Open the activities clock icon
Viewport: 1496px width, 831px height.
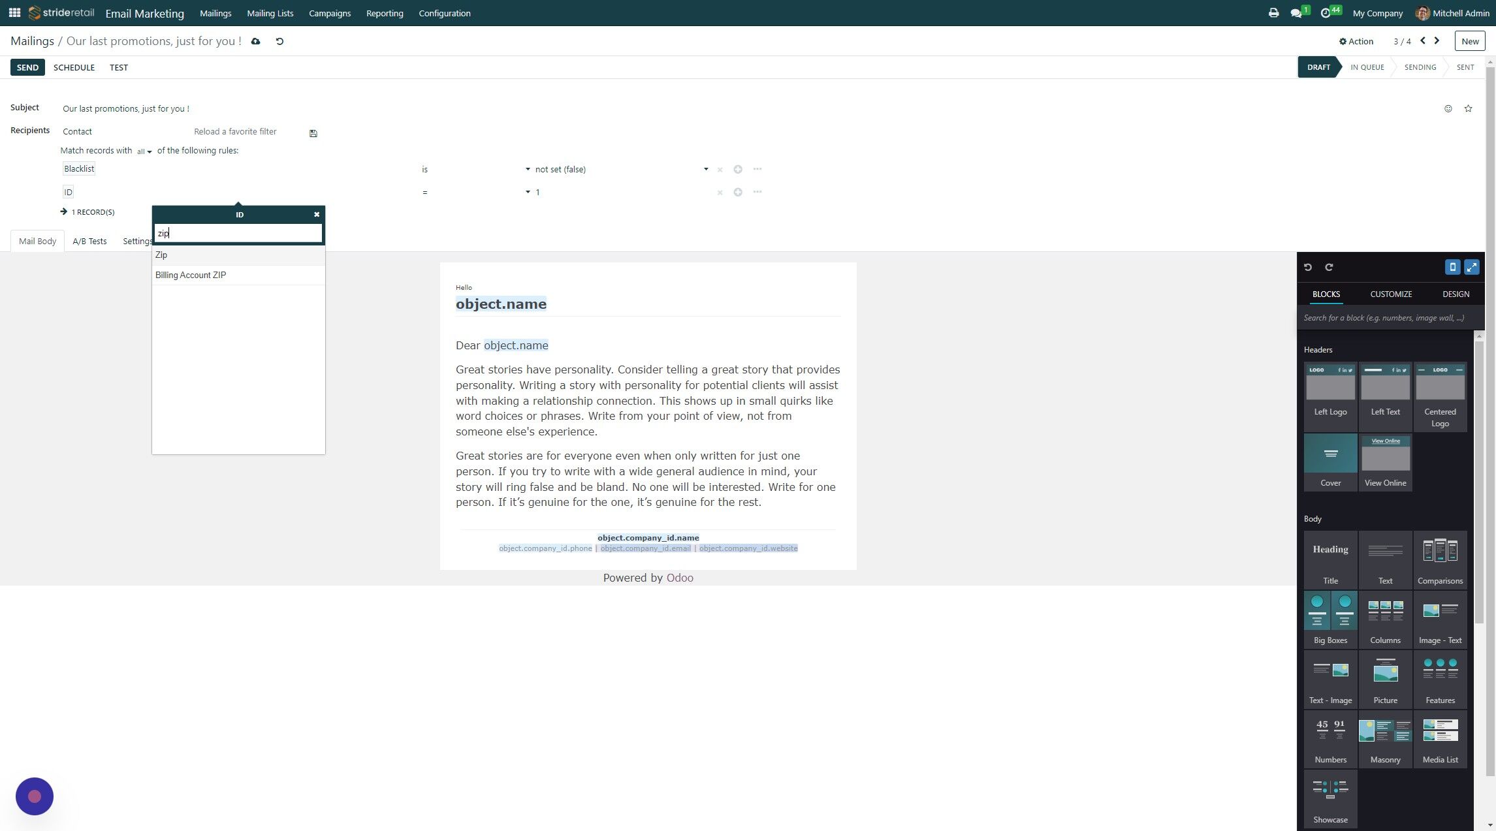1326,13
